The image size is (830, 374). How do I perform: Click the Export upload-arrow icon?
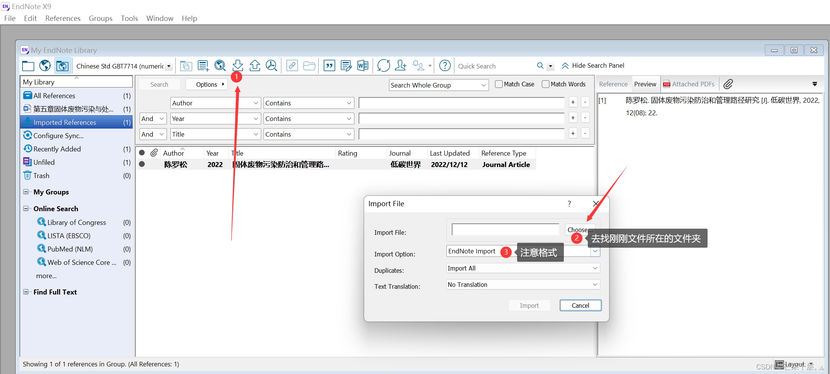(x=255, y=65)
